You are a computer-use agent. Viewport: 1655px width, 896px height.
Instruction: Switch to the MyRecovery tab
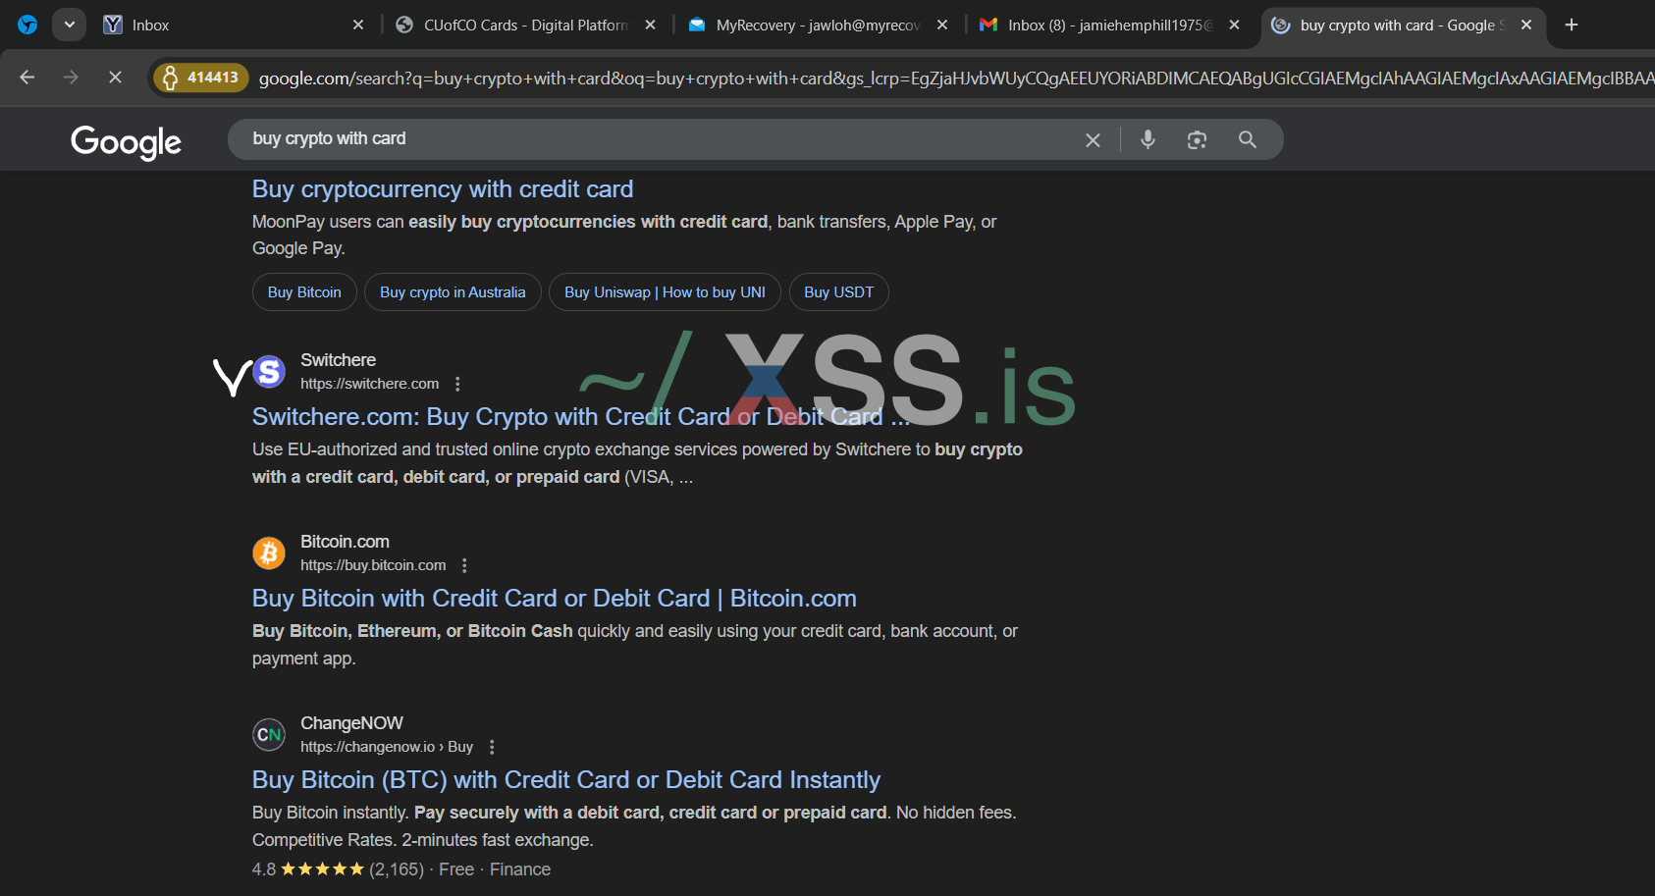pyautogui.click(x=818, y=25)
